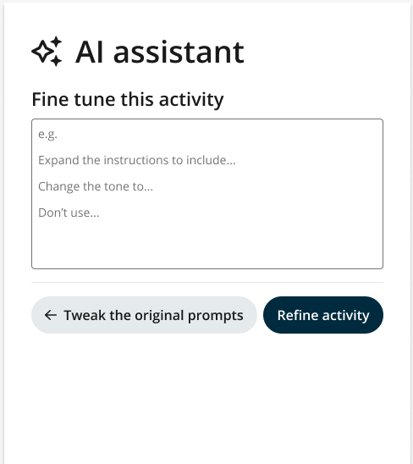Select the Refine activity button

click(323, 315)
